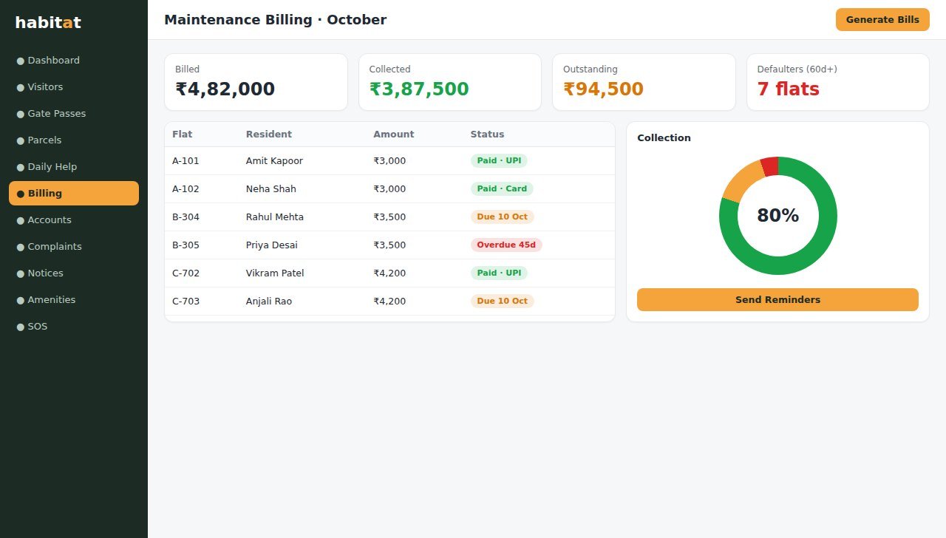Open Daily Help page
The height and width of the screenshot is (538, 946).
(74, 167)
